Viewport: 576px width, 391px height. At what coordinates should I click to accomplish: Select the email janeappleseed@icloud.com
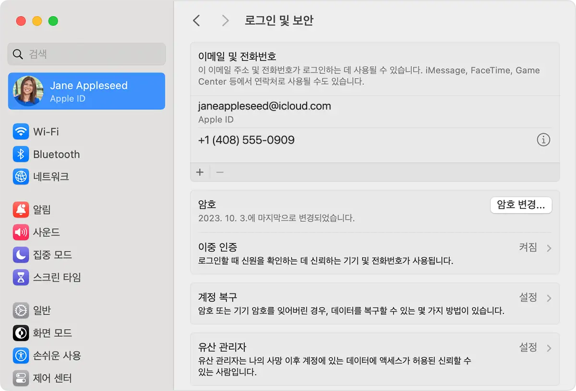point(264,106)
